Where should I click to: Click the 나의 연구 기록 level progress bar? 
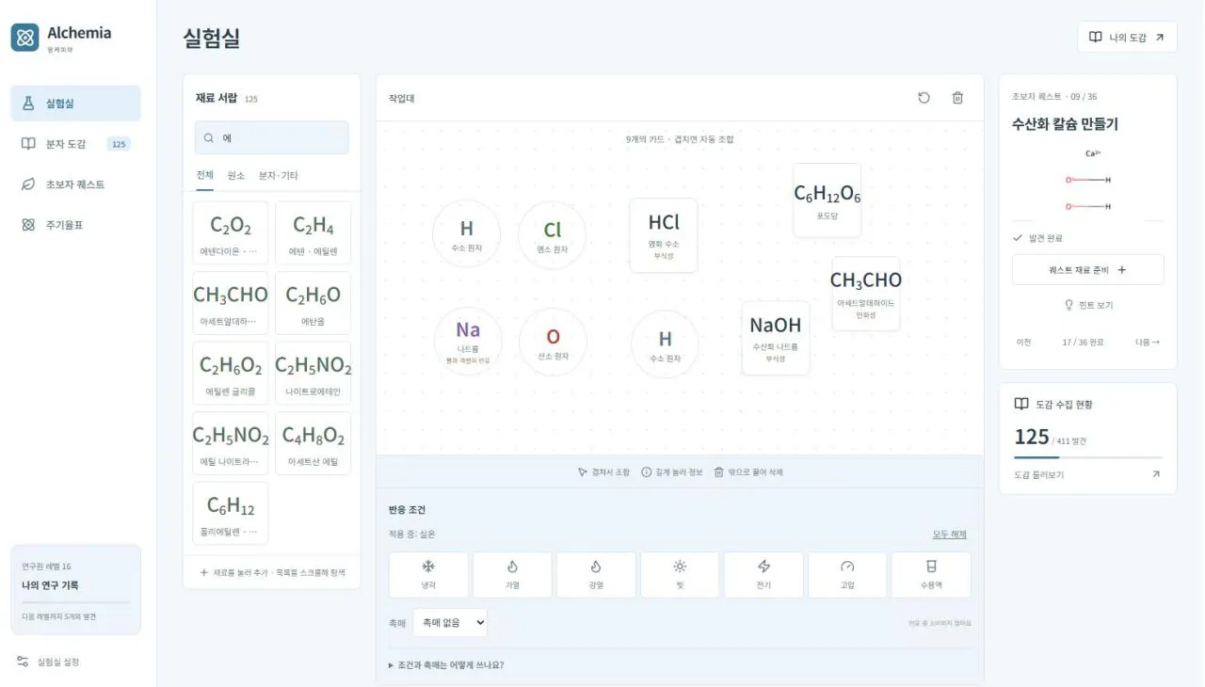(x=75, y=602)
